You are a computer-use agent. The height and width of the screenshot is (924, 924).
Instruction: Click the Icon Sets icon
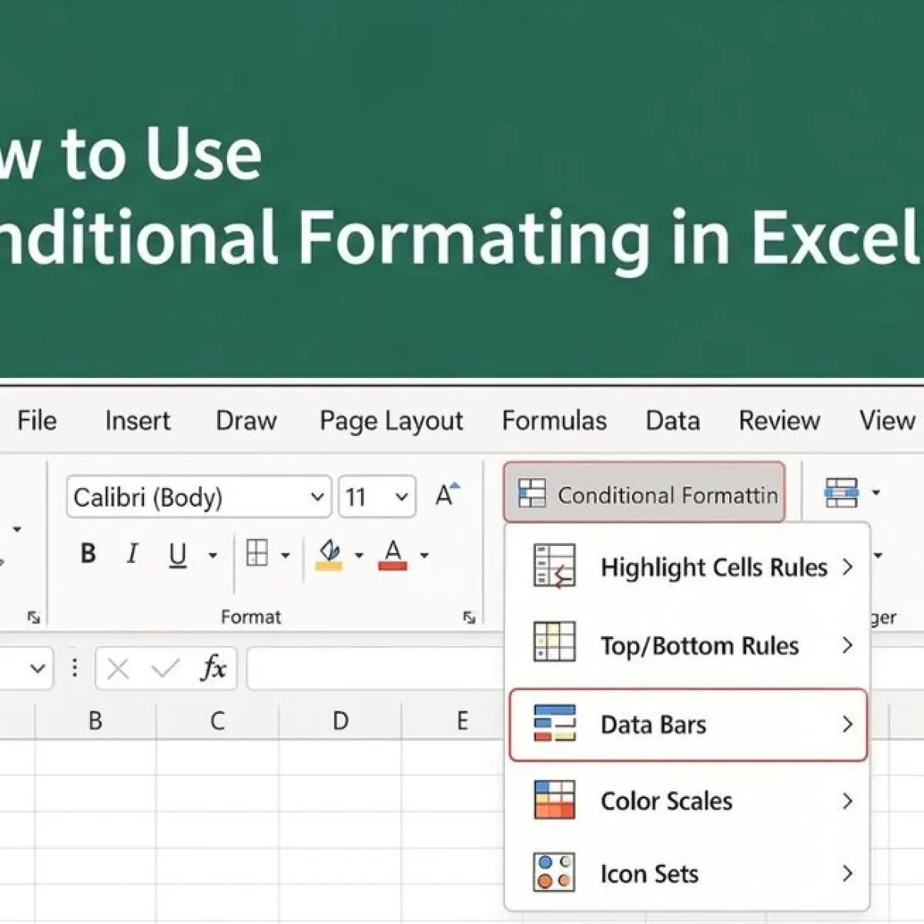(554, 872)
